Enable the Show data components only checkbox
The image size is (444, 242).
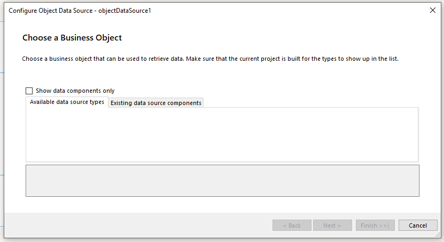point(29,91)
